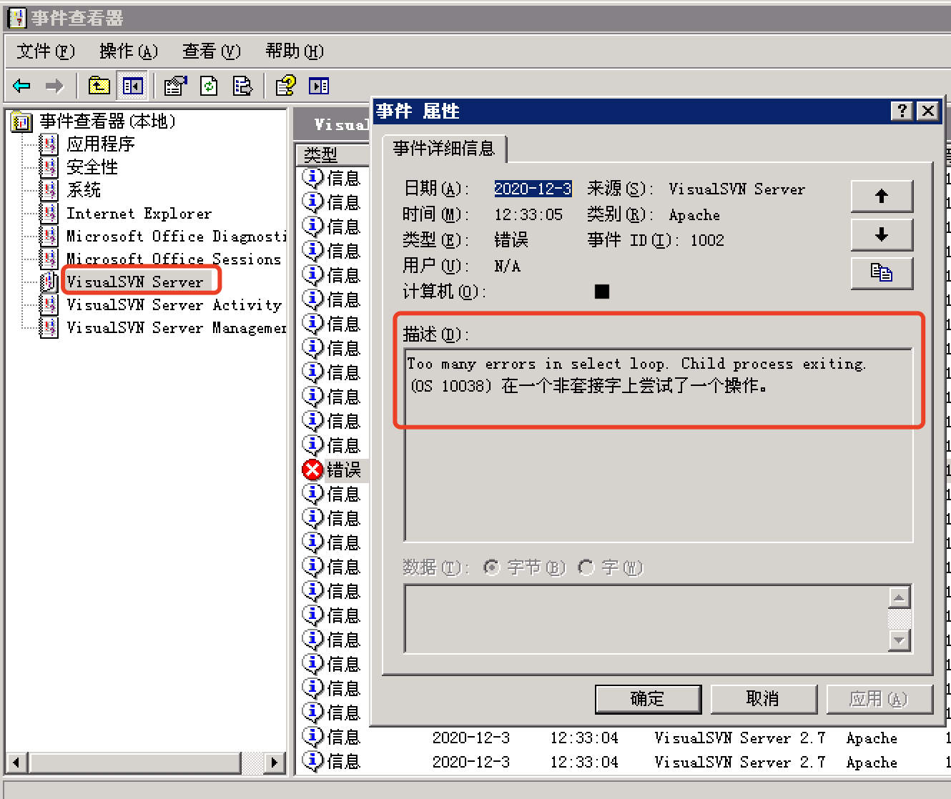Image resolution: width=951 pixels, height=799 pixels.
Task: Click the source value VisualSVN Server in dialog
Action: [737, 189]
